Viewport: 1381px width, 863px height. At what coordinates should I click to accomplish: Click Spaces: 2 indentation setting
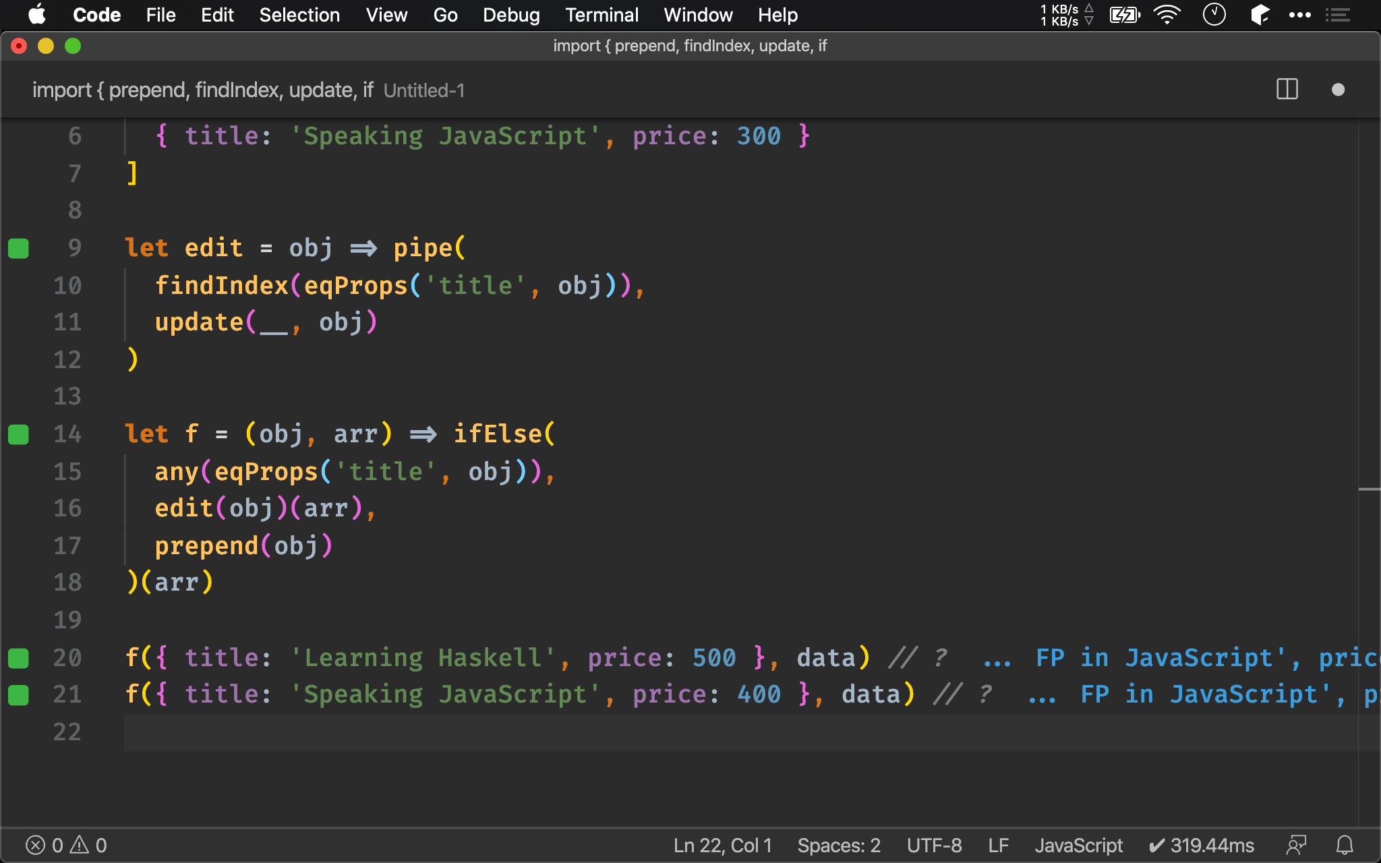coord(839,845)
